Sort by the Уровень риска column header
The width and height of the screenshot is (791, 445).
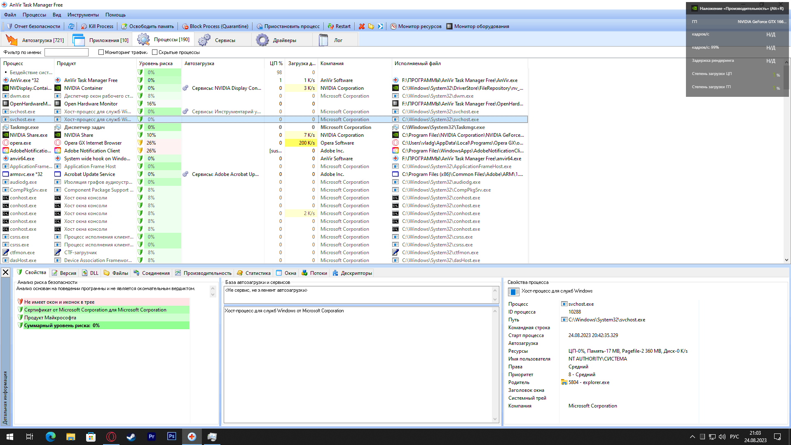coord(159,63)
